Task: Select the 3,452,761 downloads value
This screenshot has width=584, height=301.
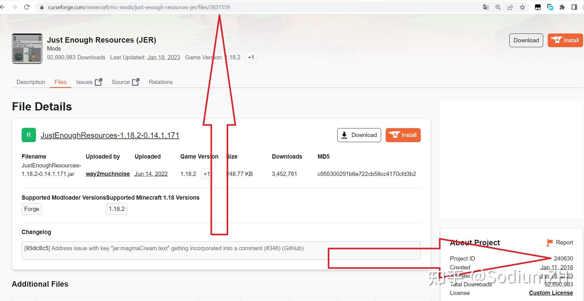Action: pyautogui.click(x=284, y=174)
